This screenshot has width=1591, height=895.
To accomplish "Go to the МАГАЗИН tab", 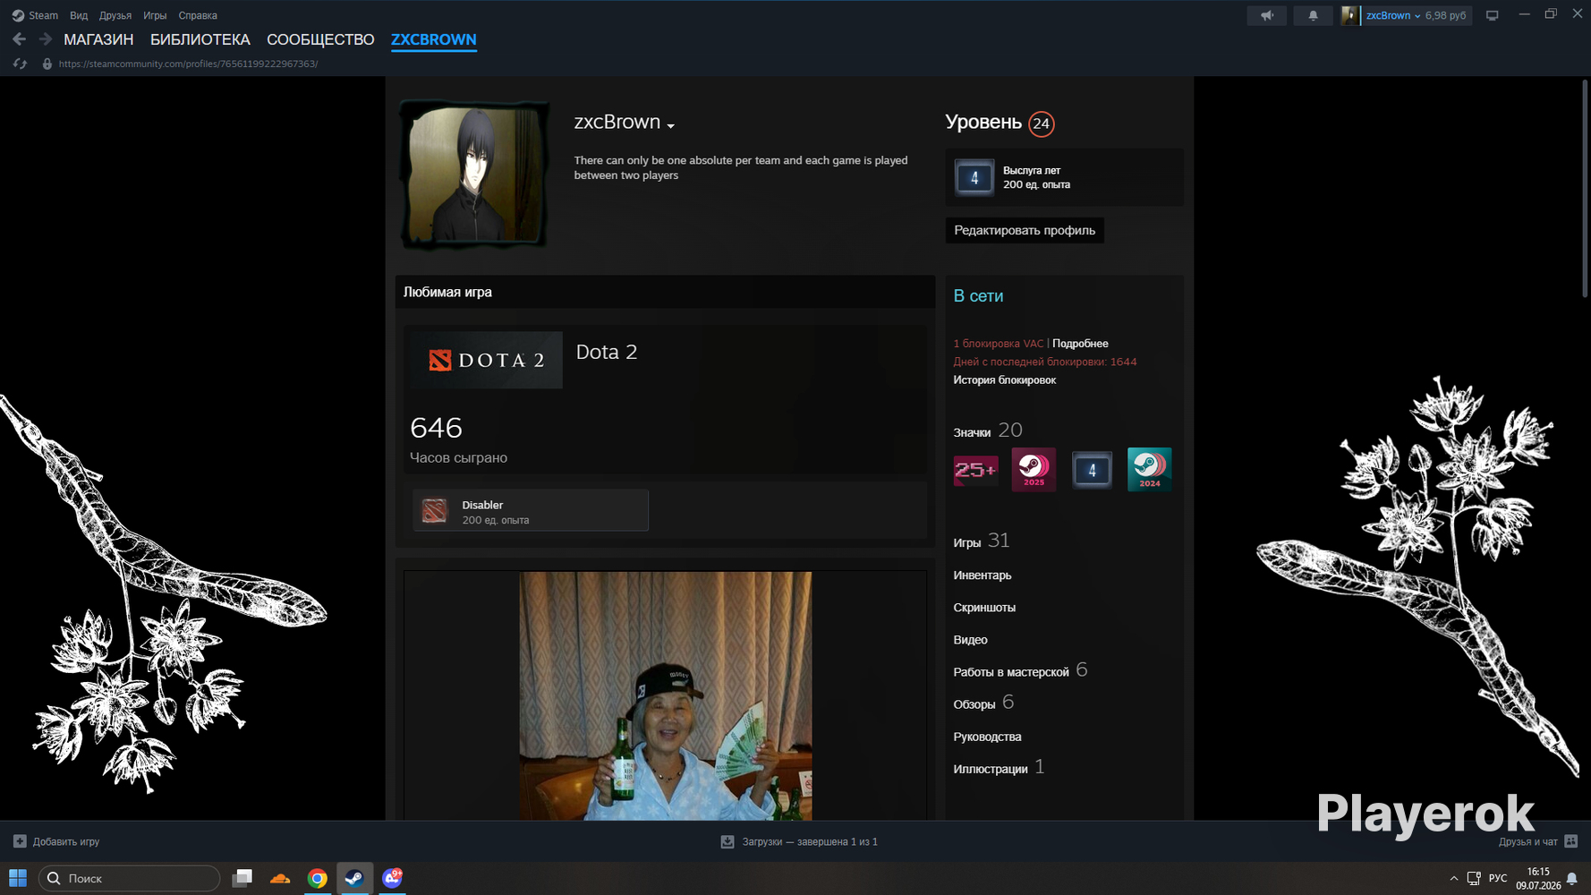I will [x=98, y=39].
